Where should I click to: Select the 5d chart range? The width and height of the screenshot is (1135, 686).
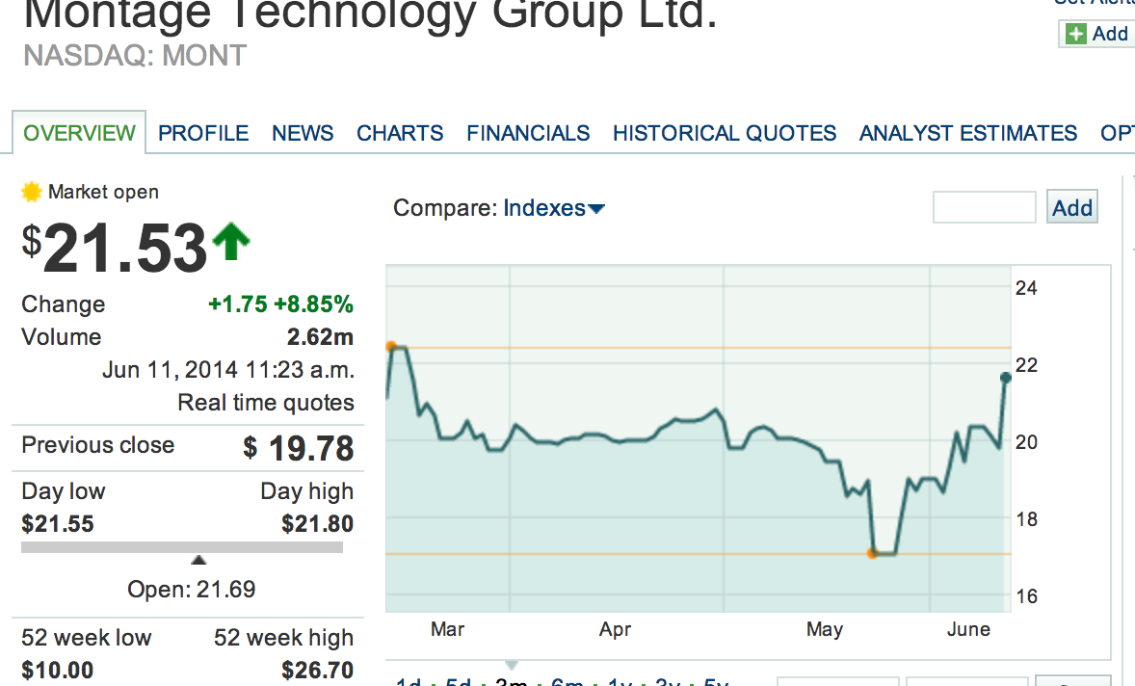click(x=460, y=682)
